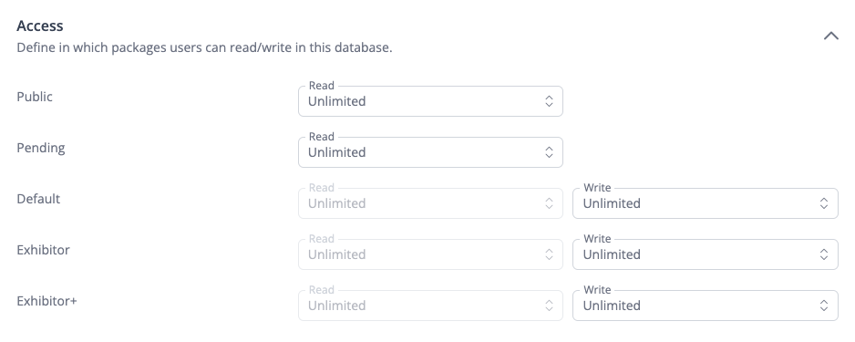The height and width of the screenshot is (342, 855).
Task: Click the disabled Exhibitor Read dropdown
Action: 430,254
